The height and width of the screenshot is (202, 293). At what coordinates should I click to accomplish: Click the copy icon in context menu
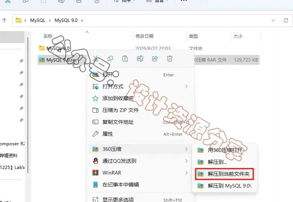click(110, 59)
